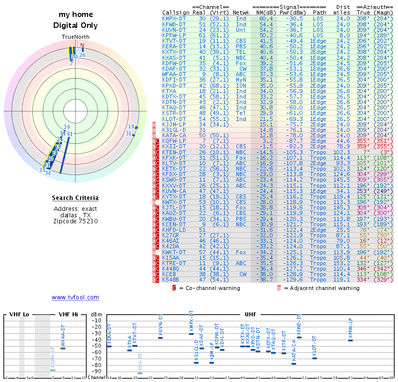398x382 pixels.
Task: Select the KCEN-DT callsign in the table
Action: point(174,224)
